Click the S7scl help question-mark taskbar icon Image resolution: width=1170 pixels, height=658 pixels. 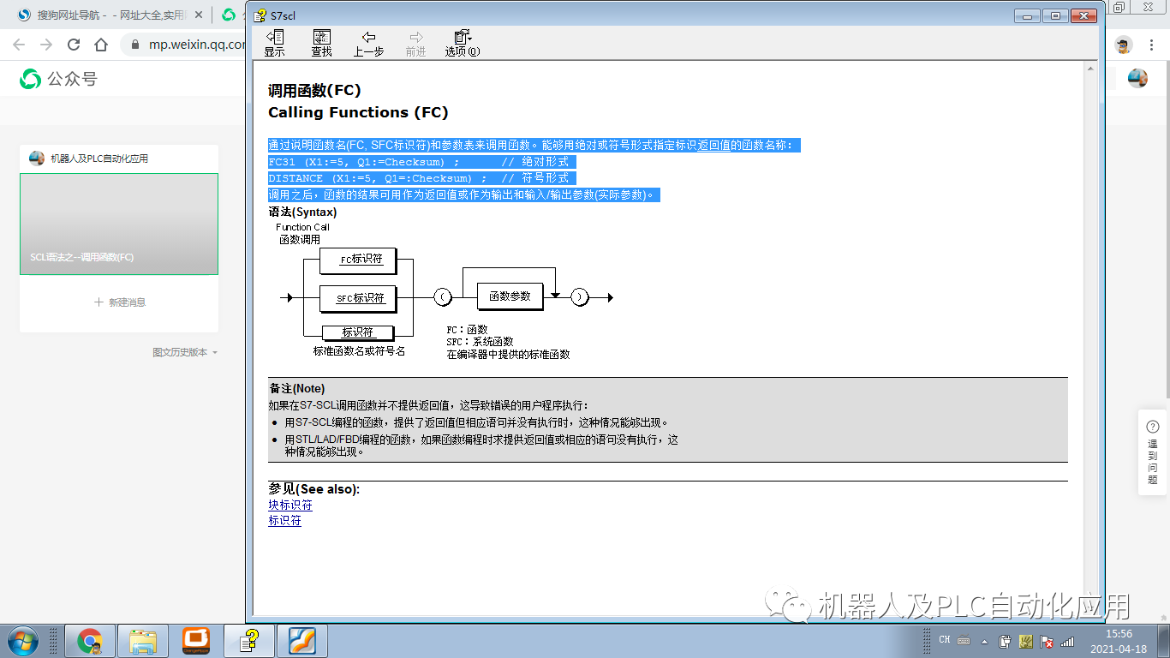248,640
